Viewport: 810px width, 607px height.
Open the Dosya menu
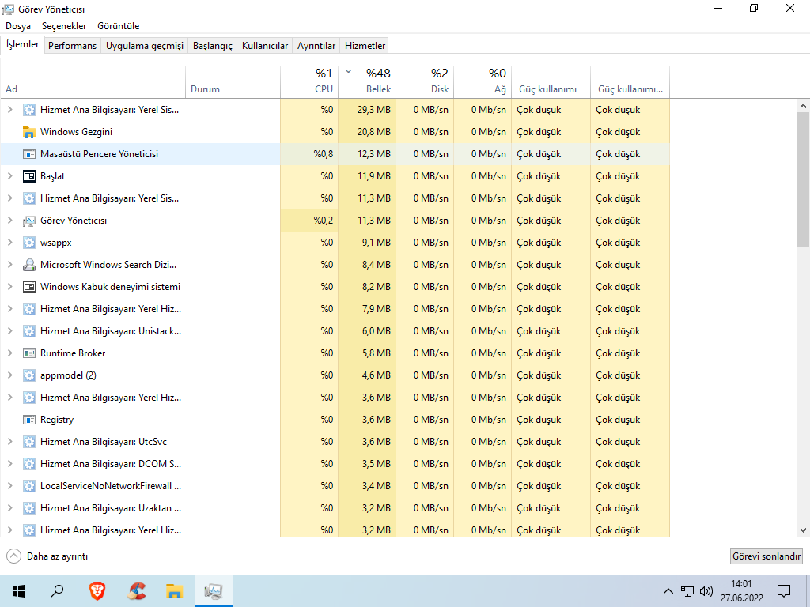coord(18,26)
